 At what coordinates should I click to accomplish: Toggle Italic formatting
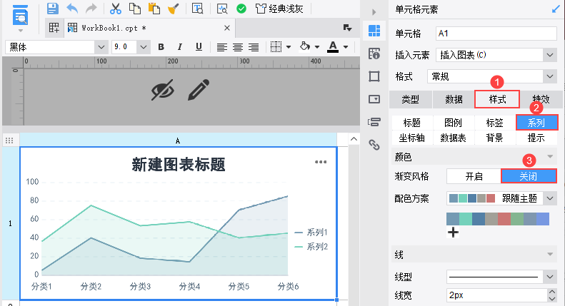180,47
